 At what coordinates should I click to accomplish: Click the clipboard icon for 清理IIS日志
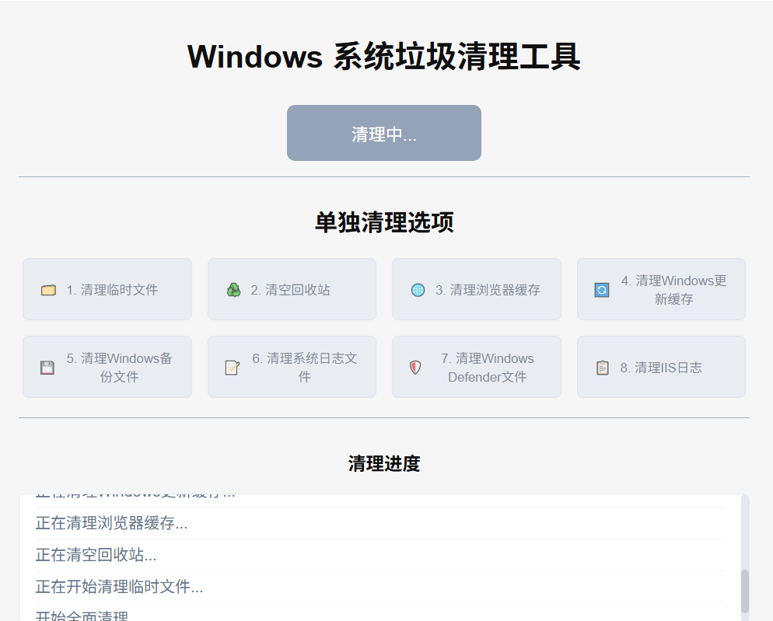(603, 368)
